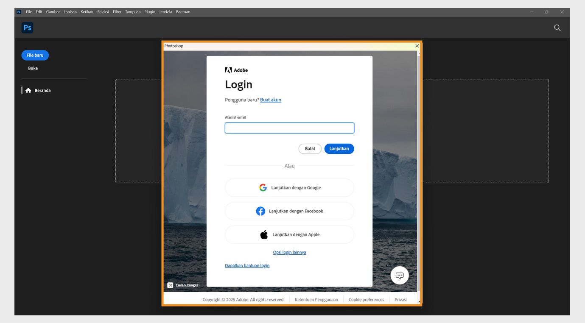Click the Photoshop app icon top left
Screen dimensions: 585x323
[x=18, y=11]
